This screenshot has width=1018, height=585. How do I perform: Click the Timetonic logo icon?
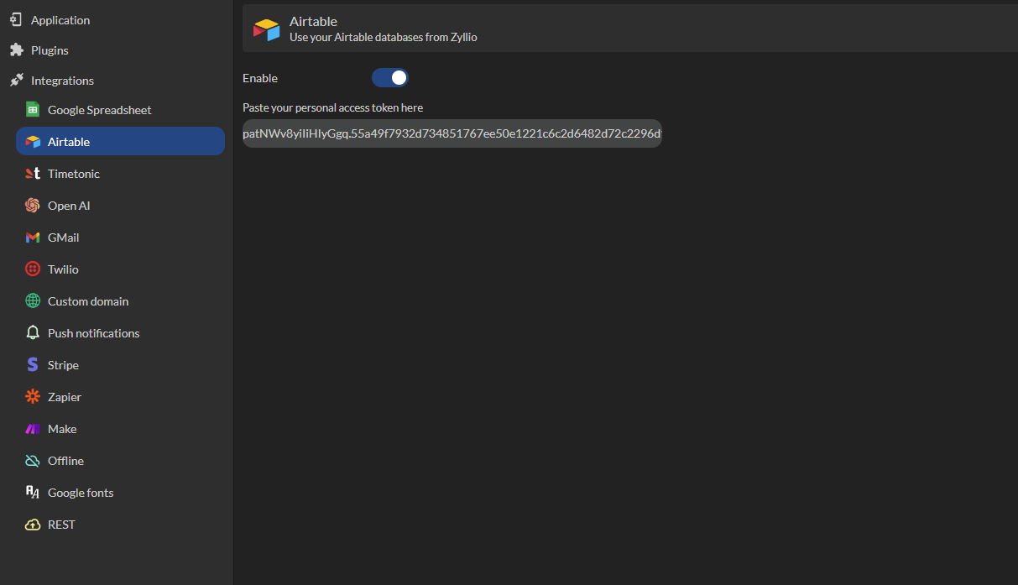(33, 174)
